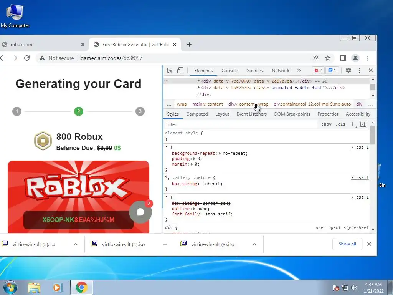The image size is (393, 295).
Task: Click the blue issues count badge
Action: (x=332, y=71)
